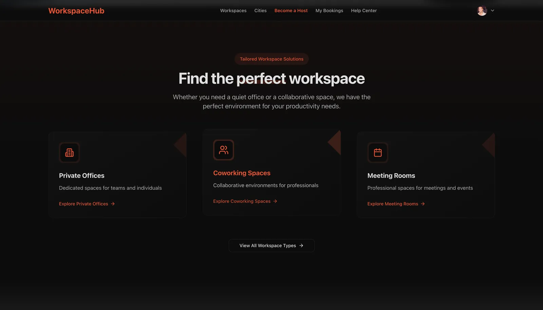543x310 pixels.
Task: Click the WorkspaceHub logo
Action: (76, 11)
